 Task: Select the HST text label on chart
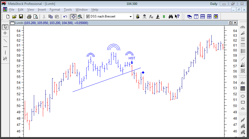[x=132, y=58]
